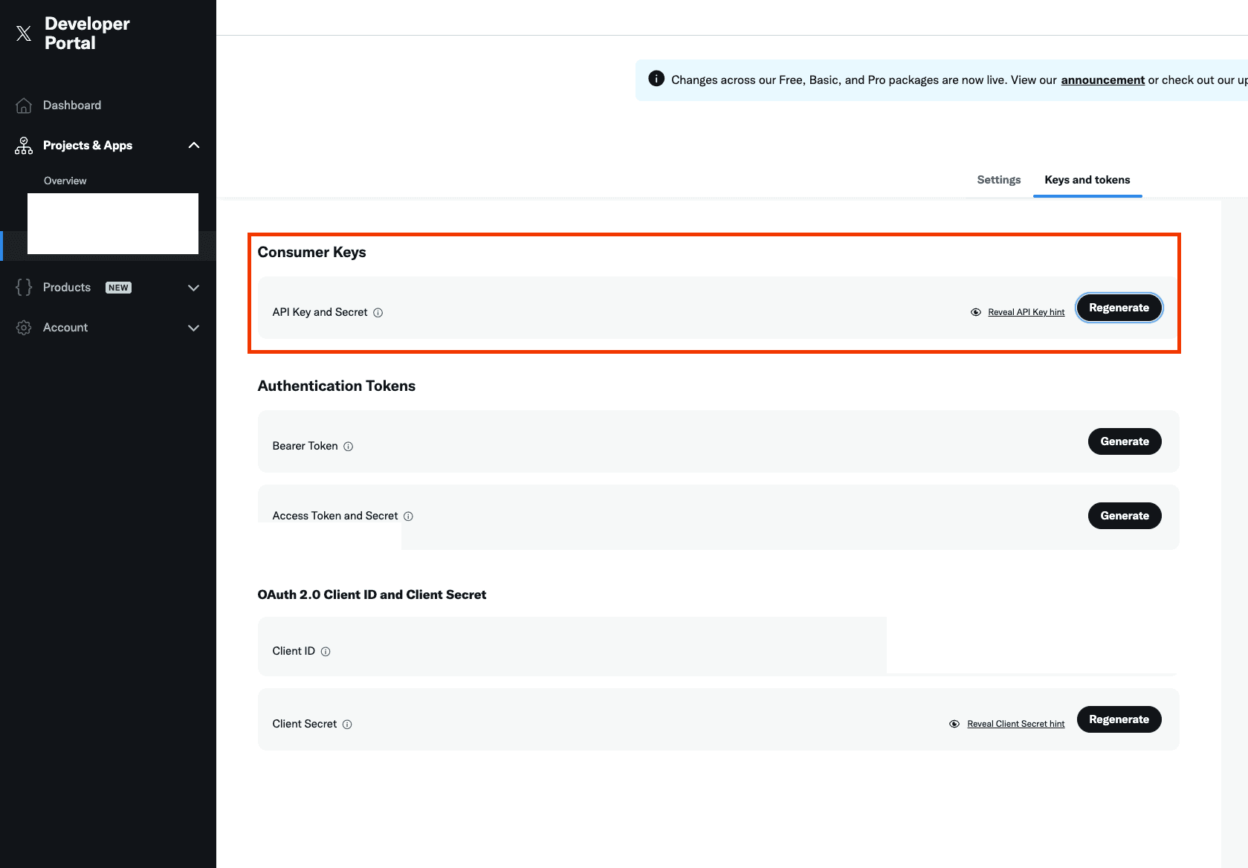Click info icon beside API Key and Secret
1248x868 pixels.
[378, 313]
